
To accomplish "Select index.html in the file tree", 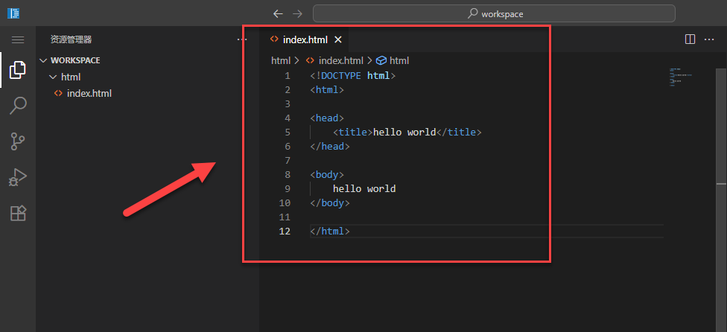I will (x=89, y=93).
